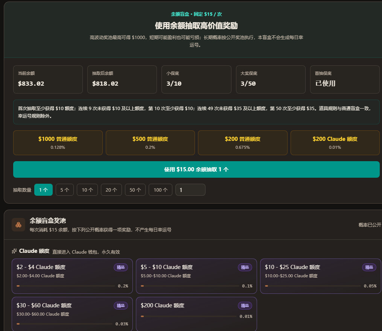382x331 pixels.
Task: Click probability bar of $5 - $10 card
Action: point(190,286)
